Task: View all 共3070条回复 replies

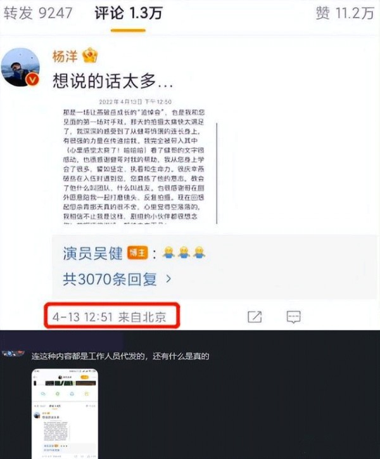Action: point(110,279)
